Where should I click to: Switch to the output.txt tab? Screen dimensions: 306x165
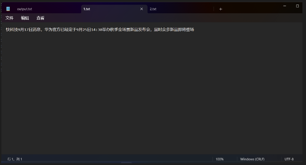click(24, 9)
